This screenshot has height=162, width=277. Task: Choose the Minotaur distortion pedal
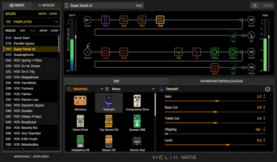(x=80, y=103)
